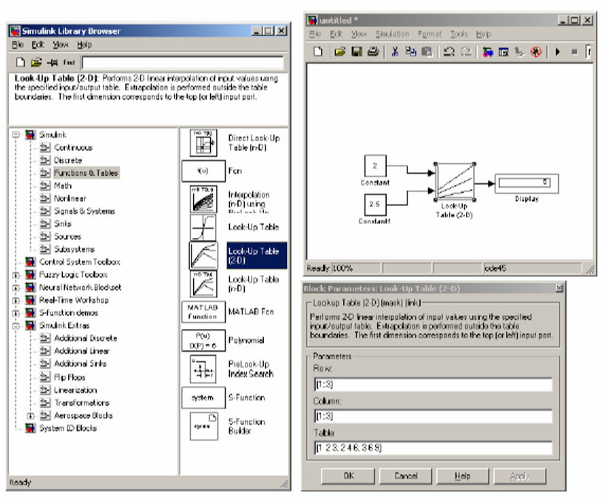Expand the Neural Network Blockset node
Viewport: 616px width, 501px height.
(x=16, y=287)
